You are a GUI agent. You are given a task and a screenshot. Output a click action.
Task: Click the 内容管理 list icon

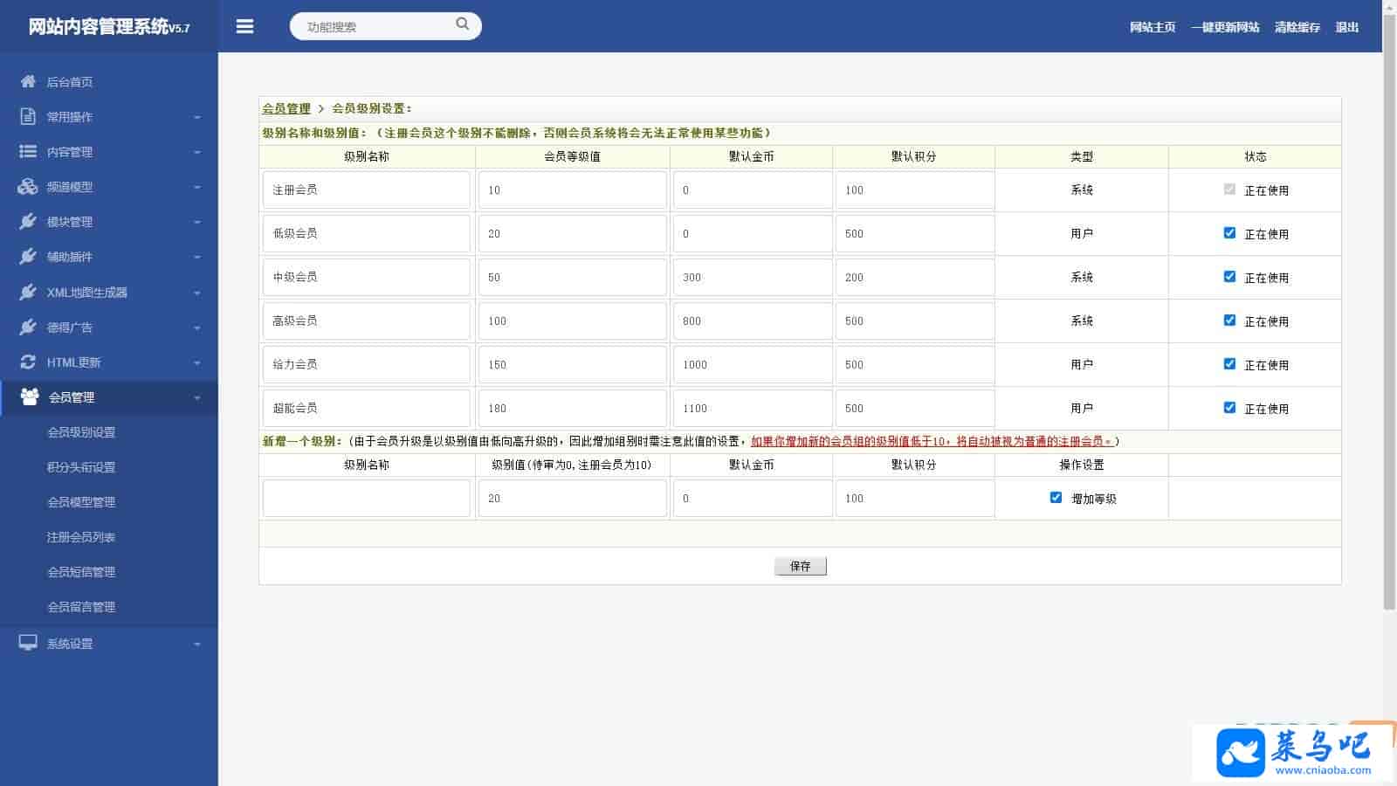coord(28,151)
